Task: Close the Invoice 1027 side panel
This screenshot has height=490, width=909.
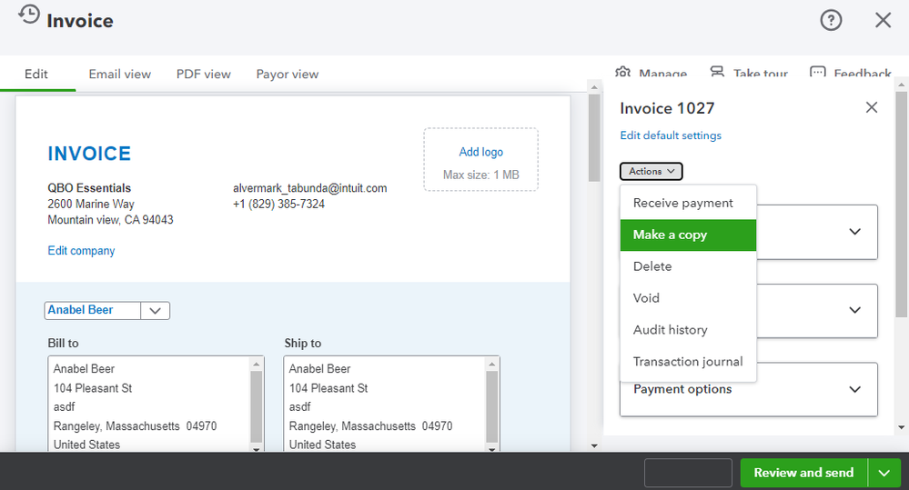Action: click(872, 107)
